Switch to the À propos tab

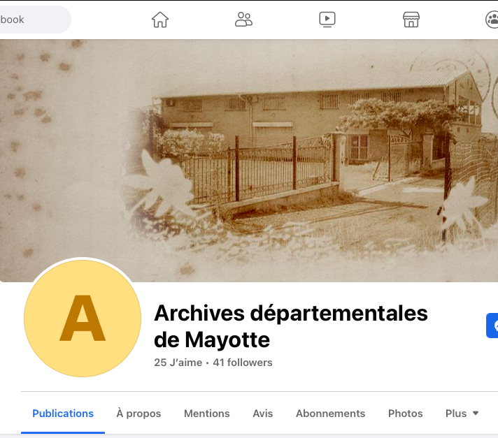click(x=138, y=414)
